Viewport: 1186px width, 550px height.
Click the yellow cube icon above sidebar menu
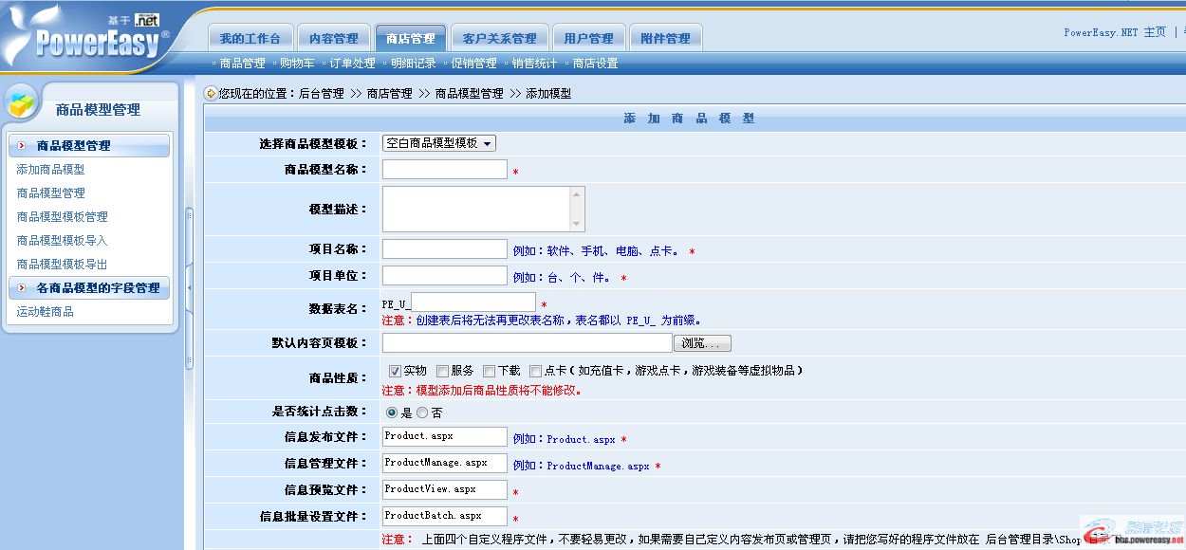(x=21, y=101)
